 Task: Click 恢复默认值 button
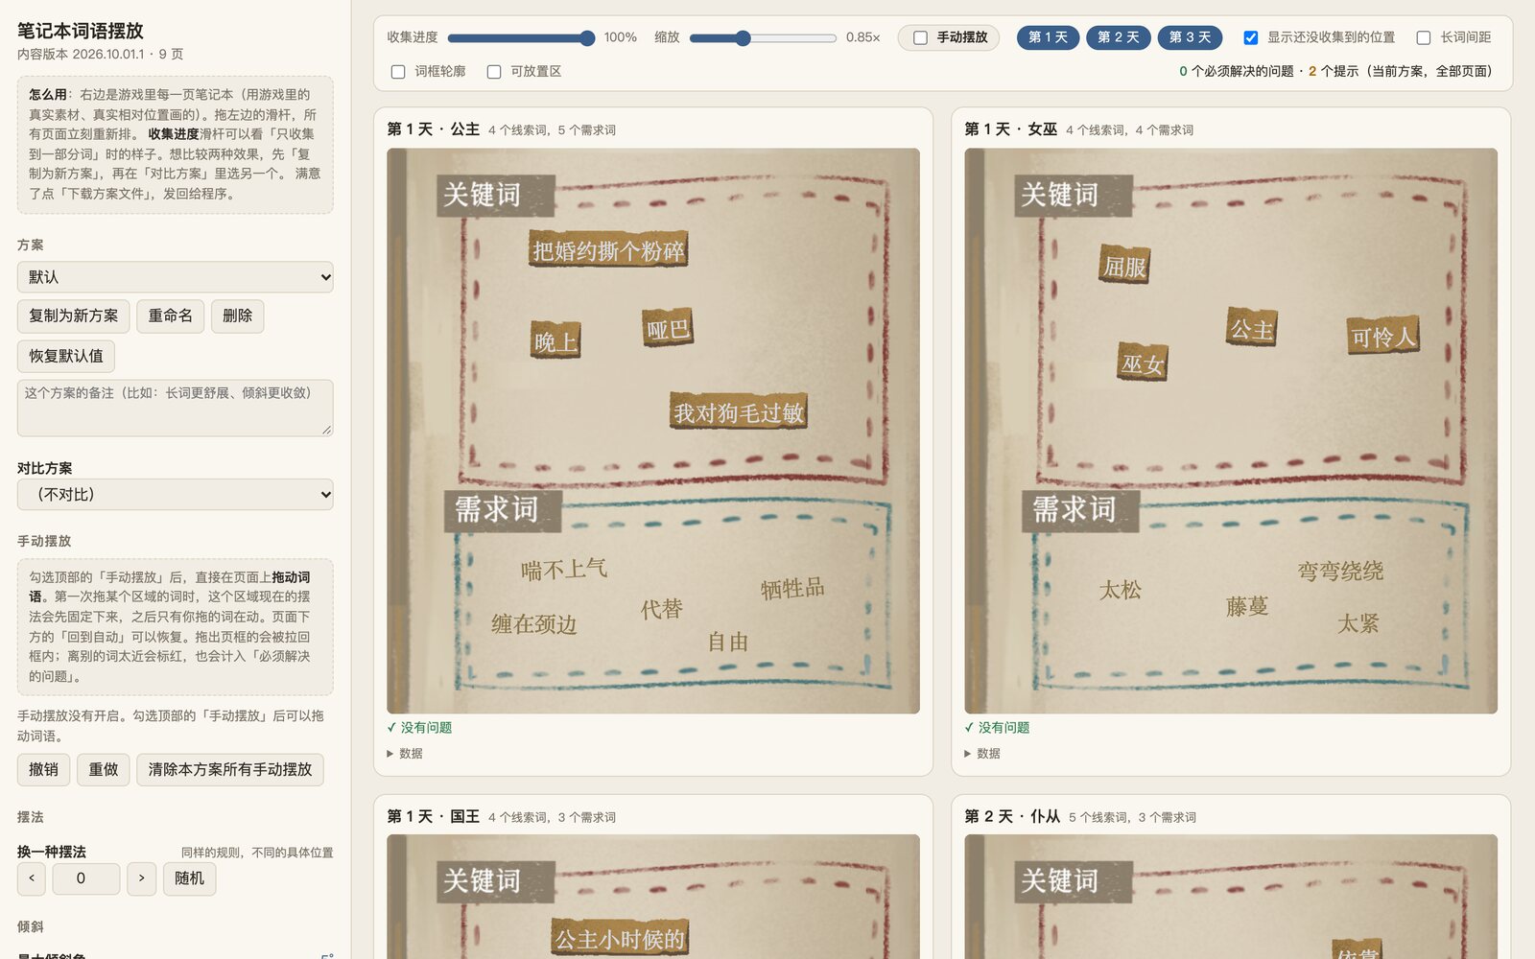click(66, 356)
